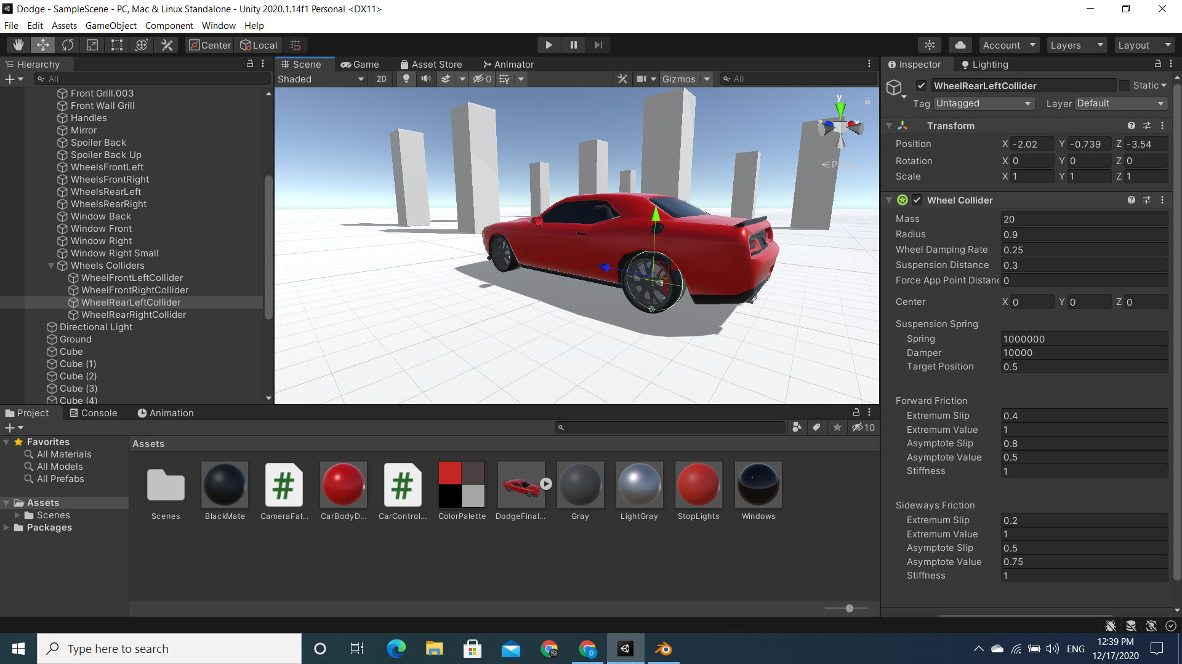Enable the Static checkbox

1124,85
